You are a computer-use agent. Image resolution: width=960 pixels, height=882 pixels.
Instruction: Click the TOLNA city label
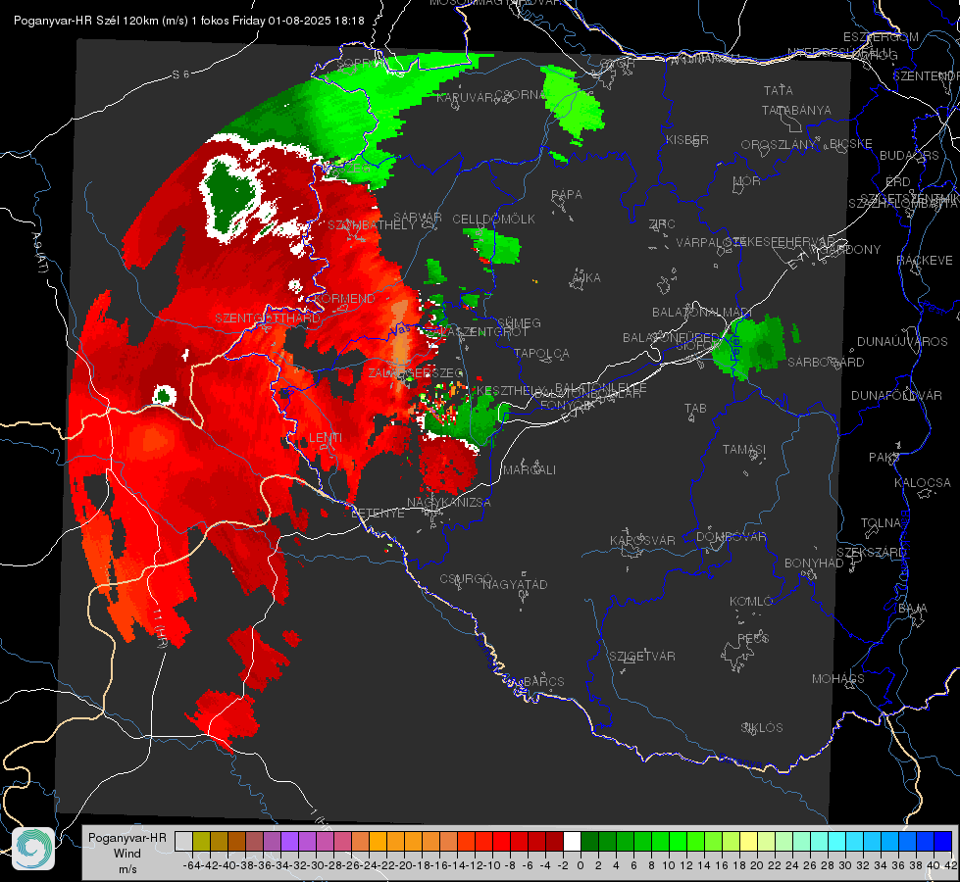coord(881,523)
